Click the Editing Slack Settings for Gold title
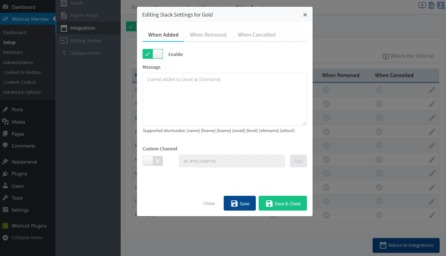The image size is (446, 256). point(177,14)
